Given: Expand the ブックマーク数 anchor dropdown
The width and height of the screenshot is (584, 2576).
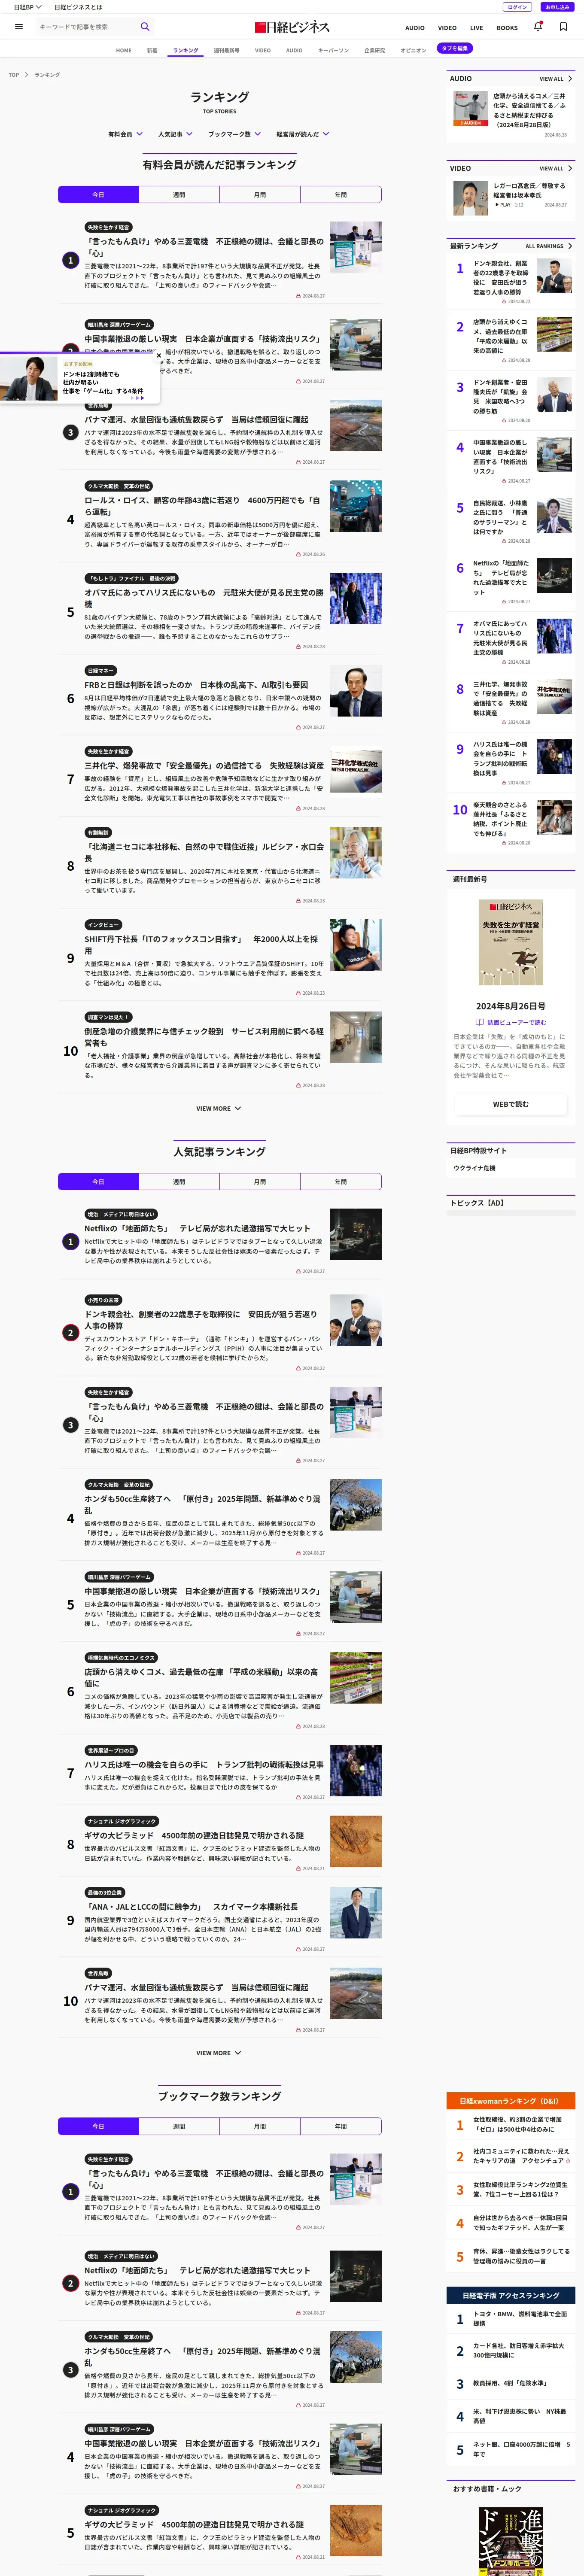Looking at the screenshot, I should click(x=234, y=134).
